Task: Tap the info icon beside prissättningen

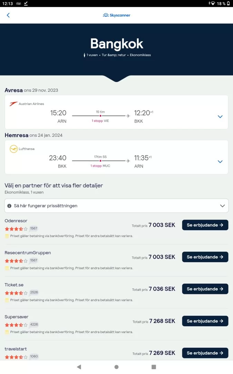Action: [9, 206]
